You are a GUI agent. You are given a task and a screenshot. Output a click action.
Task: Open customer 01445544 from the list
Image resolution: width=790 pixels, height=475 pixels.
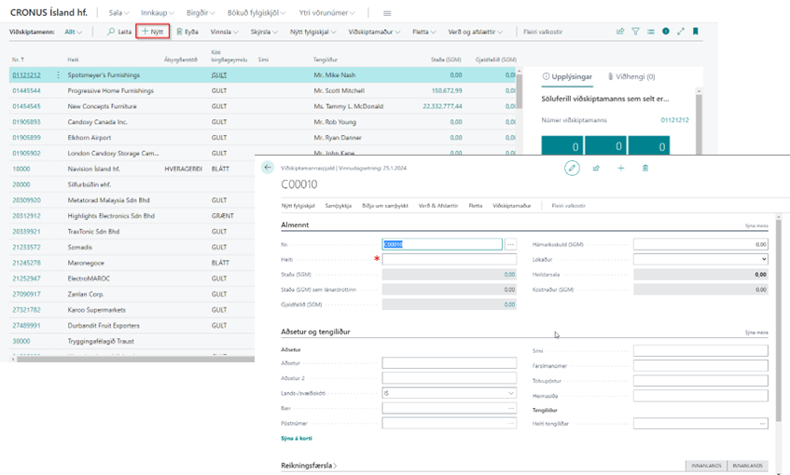coord(25,90)
